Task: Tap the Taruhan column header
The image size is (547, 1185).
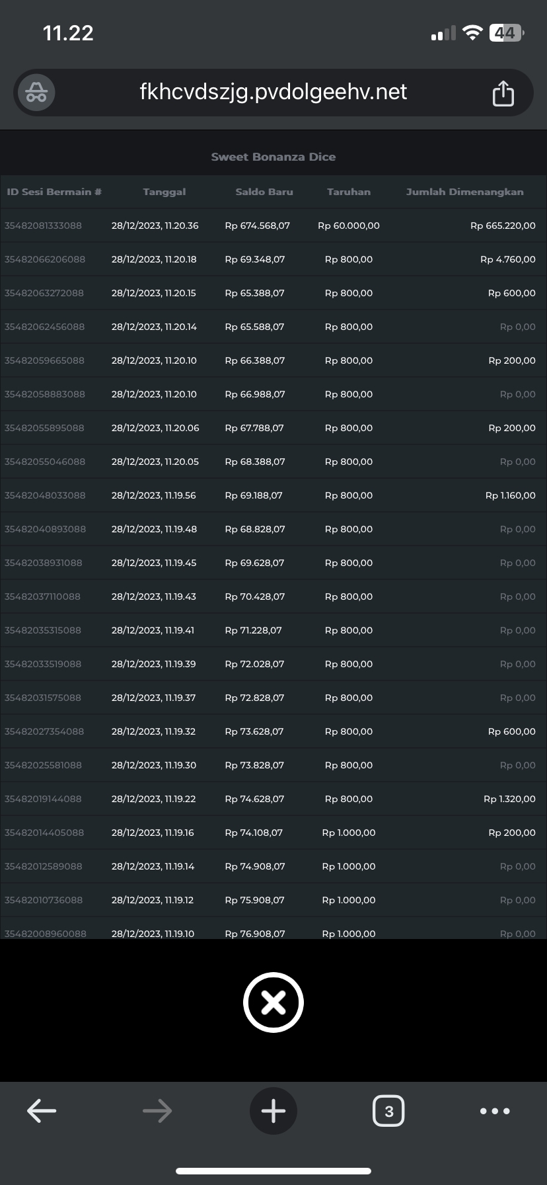Action: [349, 192]
